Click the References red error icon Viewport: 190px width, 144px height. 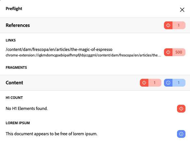click(x=168, y=25)
